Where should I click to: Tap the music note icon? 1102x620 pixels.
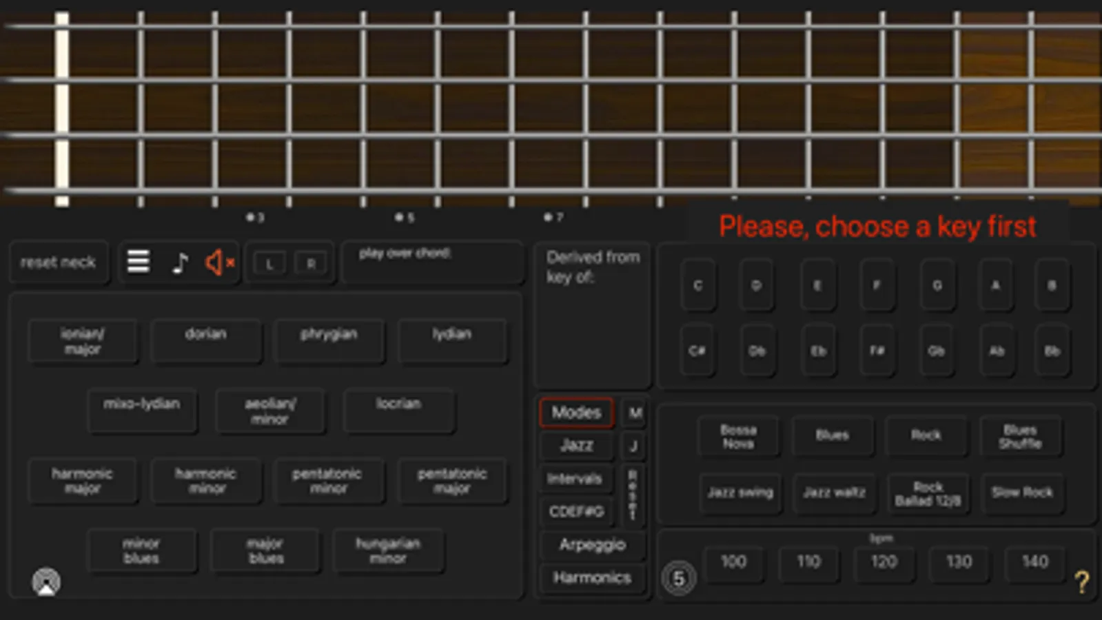(179, 262)
